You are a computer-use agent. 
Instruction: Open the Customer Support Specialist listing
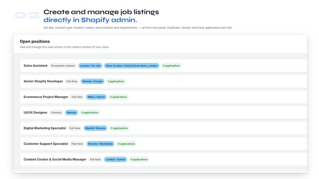tap(46, 144)
